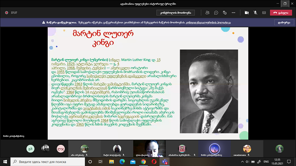
Task: Open the participants panel icon
Action: click(x=207, y=13)
